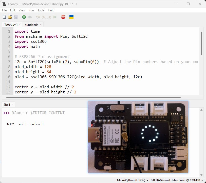Switch to the boot.py editor tab
The image size is (206, 183).
point(10,25)
